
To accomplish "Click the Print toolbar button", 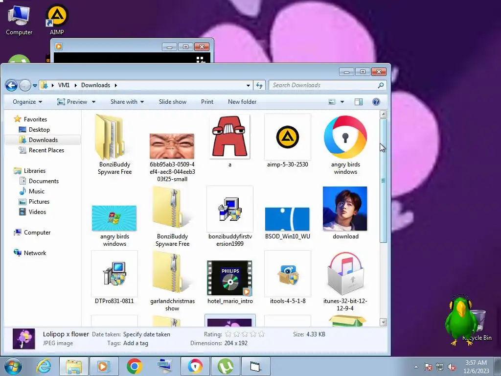I will (207, 102).
